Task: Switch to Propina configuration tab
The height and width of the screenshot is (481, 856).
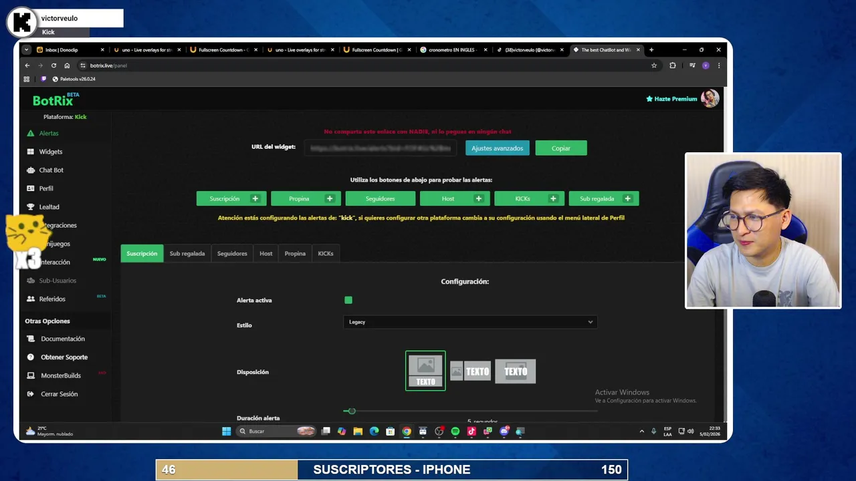Action: 295,253
